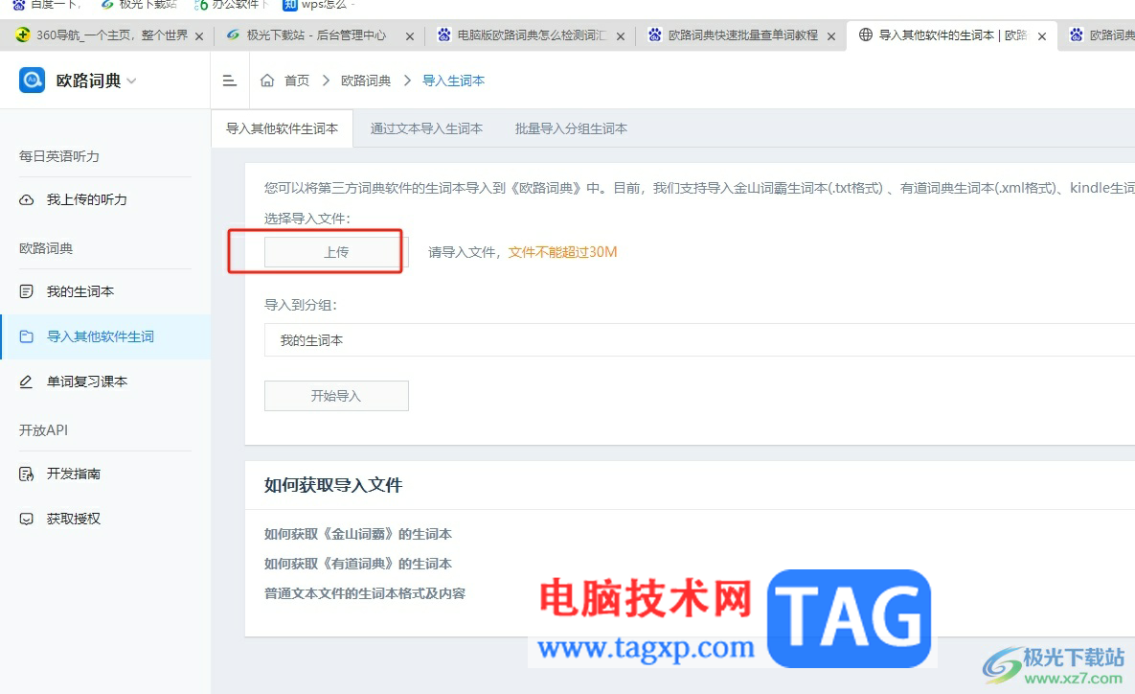Click 每日英语听力 section heading
Screen dimensions: 1135x694
click(58, 155)
